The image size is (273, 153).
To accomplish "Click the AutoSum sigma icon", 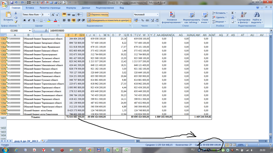I will pos(233,13).
